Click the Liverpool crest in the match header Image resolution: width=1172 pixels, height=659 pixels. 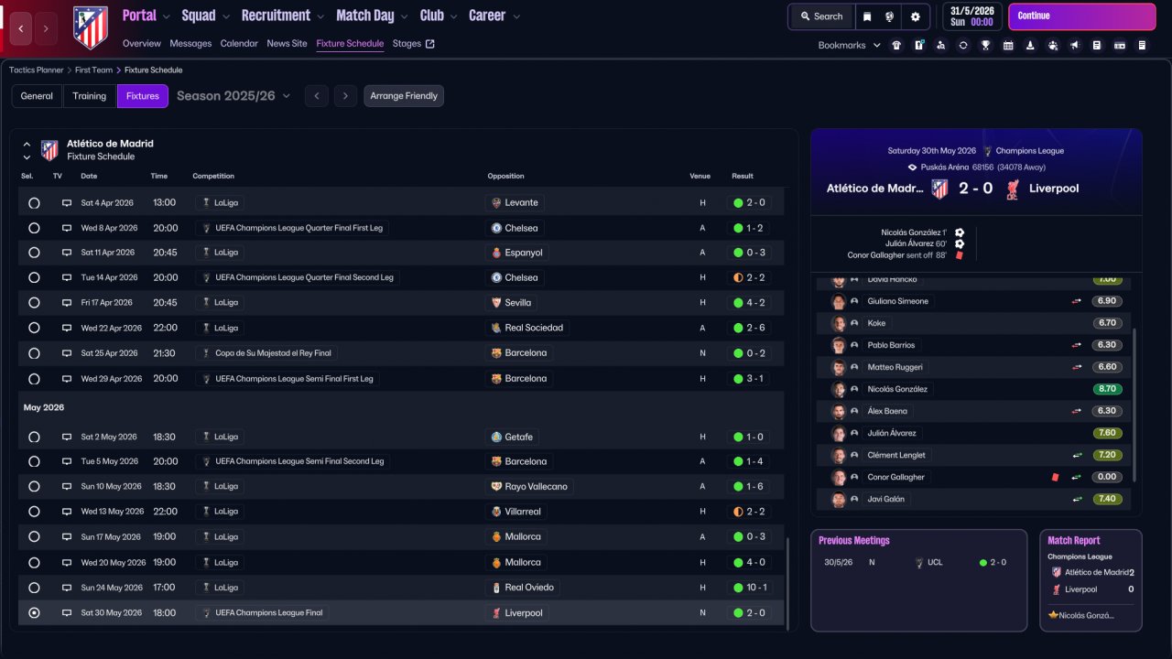click(x=1013, y=189)
